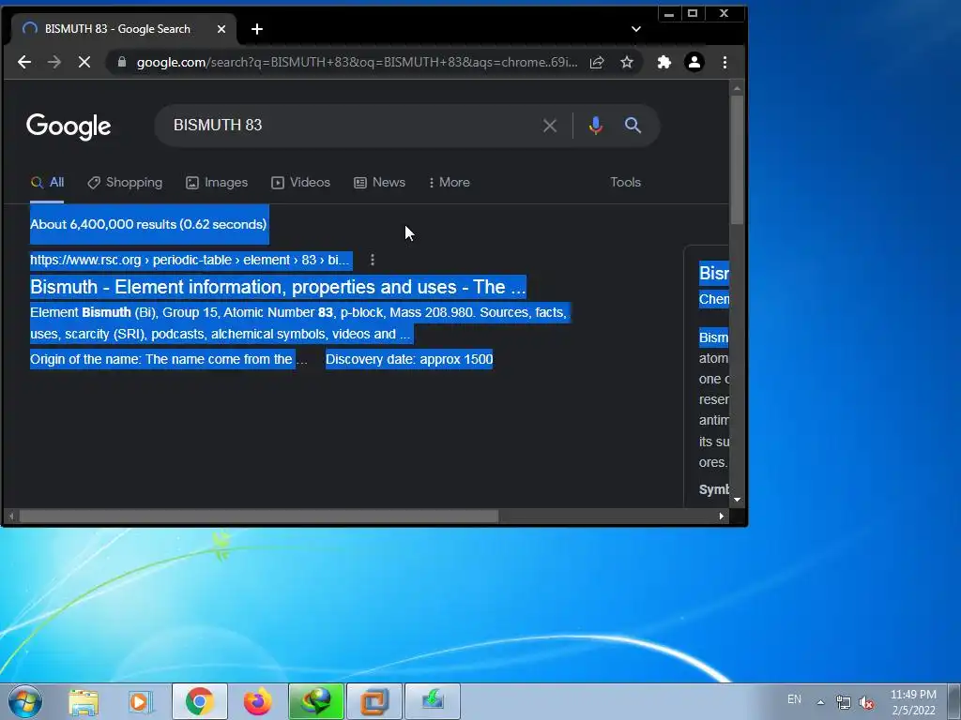
Task: Bookmark this page with the star
Action: pos(626,62)
